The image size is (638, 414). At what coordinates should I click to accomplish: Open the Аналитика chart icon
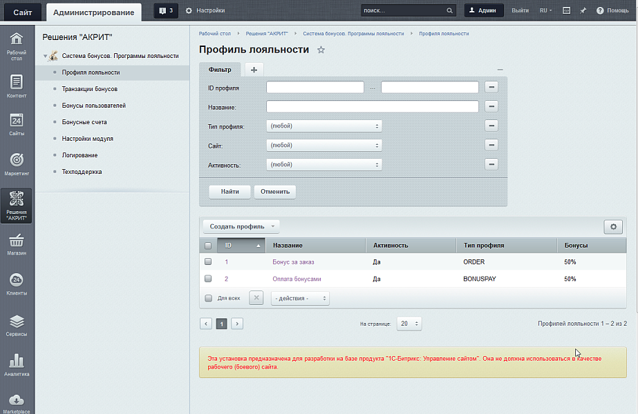pyautogui.click(x=17, y=364)
